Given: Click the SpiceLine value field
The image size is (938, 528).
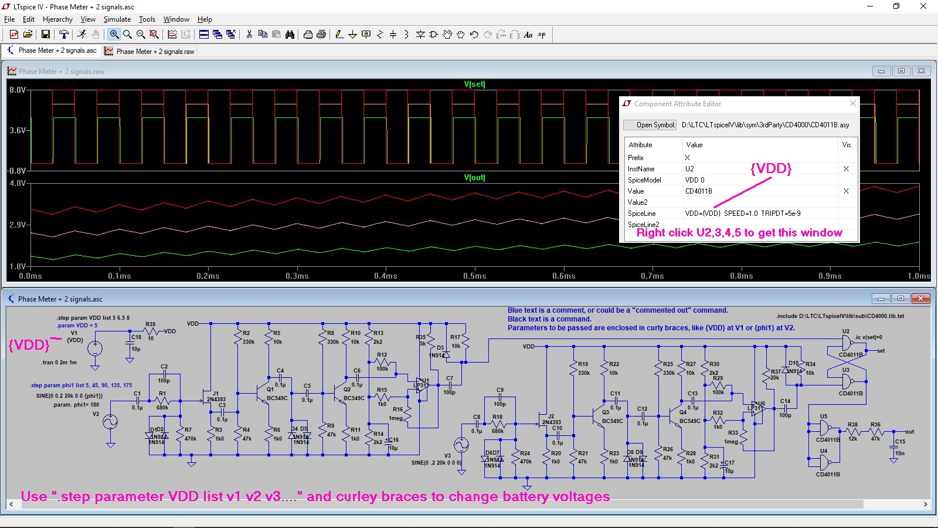Looking at the screenshot, I should [759, 214].
